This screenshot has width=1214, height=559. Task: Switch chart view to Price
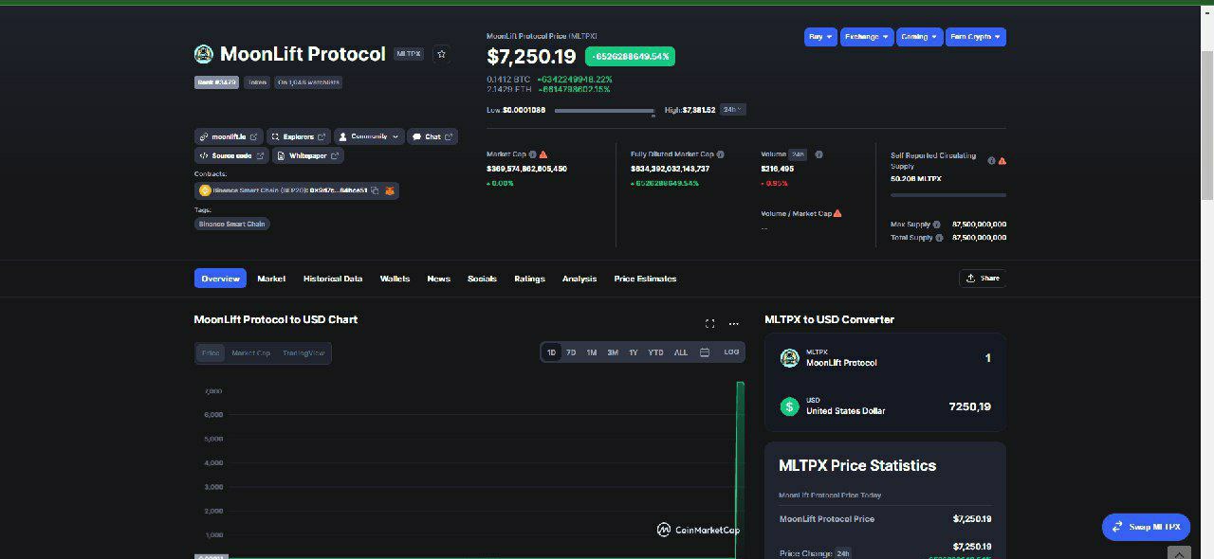coord(211,353)
